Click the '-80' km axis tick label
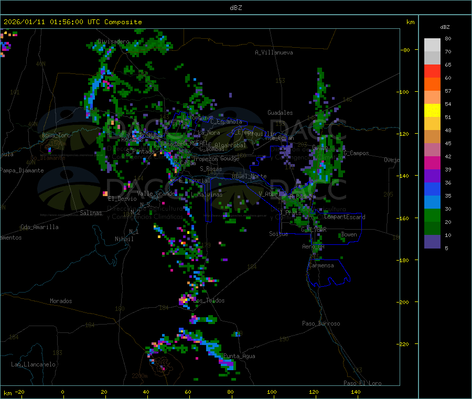This screenshot has width=472, height=399. coord(405,50)
